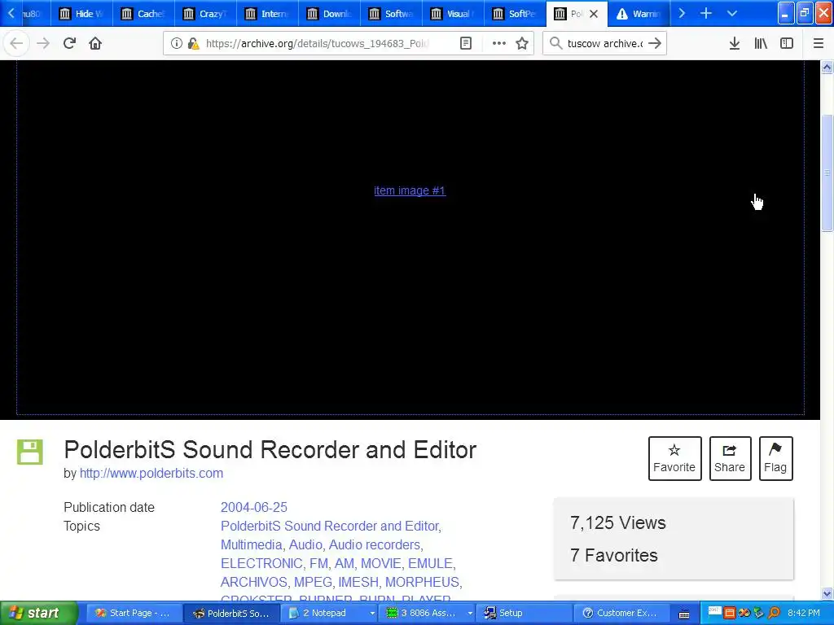Open the MOVIE topic link
This screenshot has width=834, height=625.
click(x=381, y=563)
